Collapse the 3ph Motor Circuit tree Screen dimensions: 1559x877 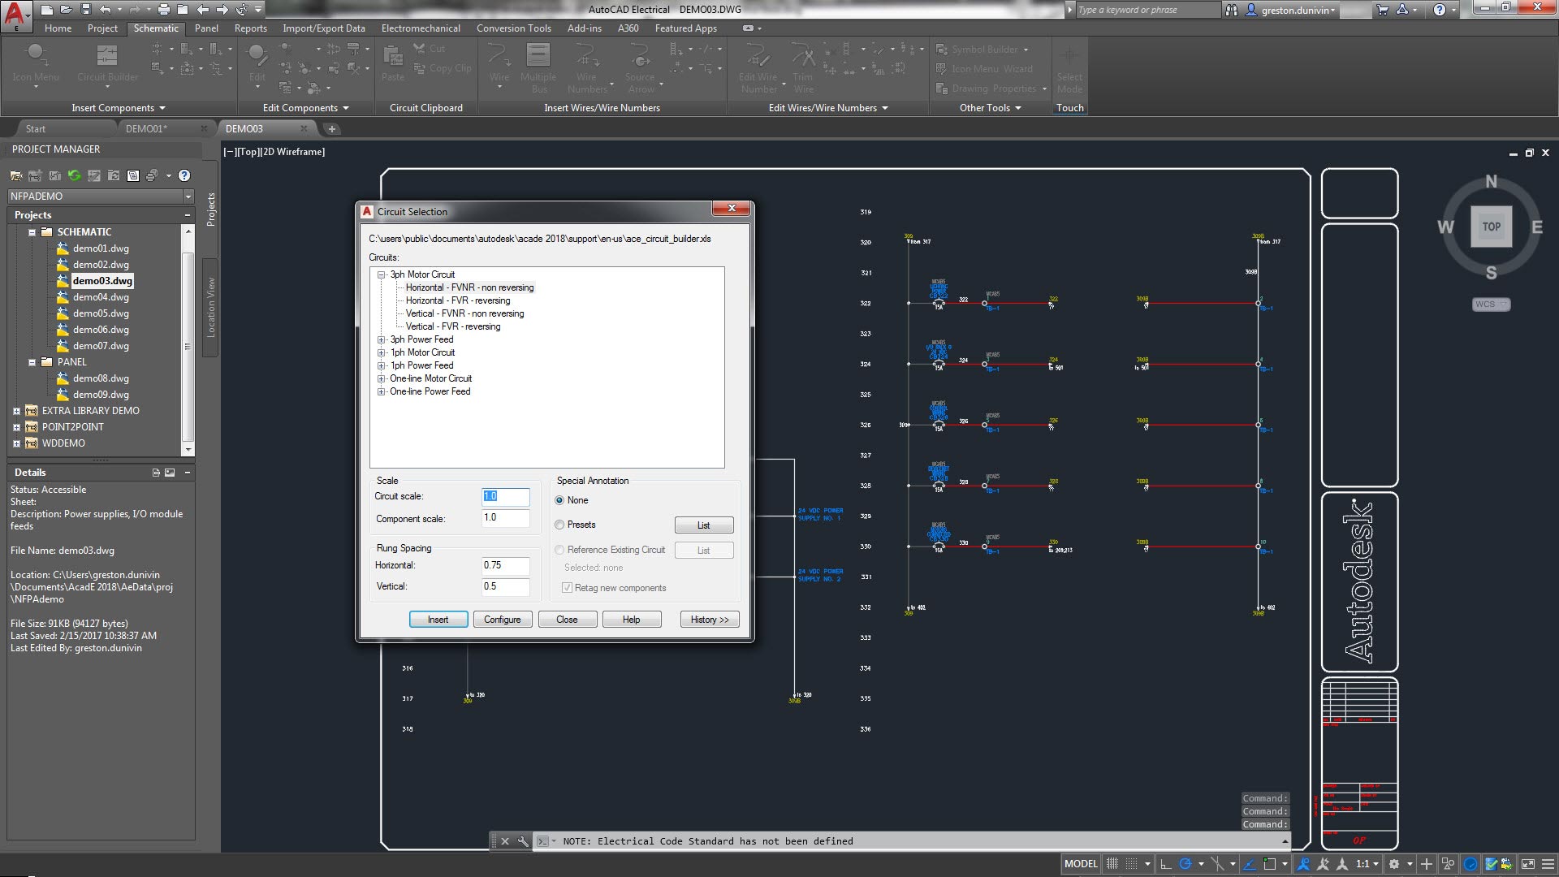point(381,274)
